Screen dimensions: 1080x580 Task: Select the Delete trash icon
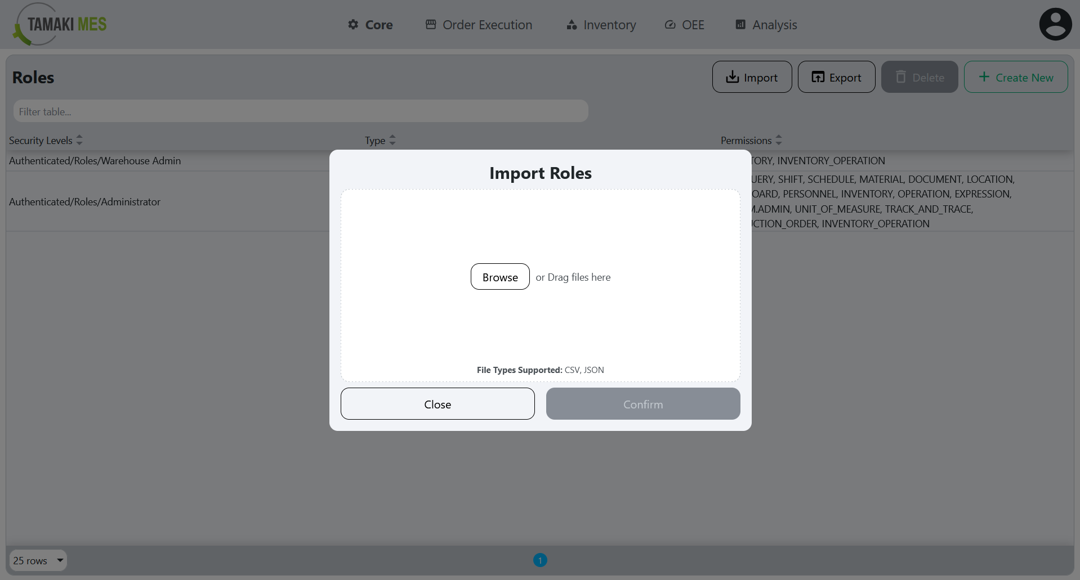pos(901,77)
